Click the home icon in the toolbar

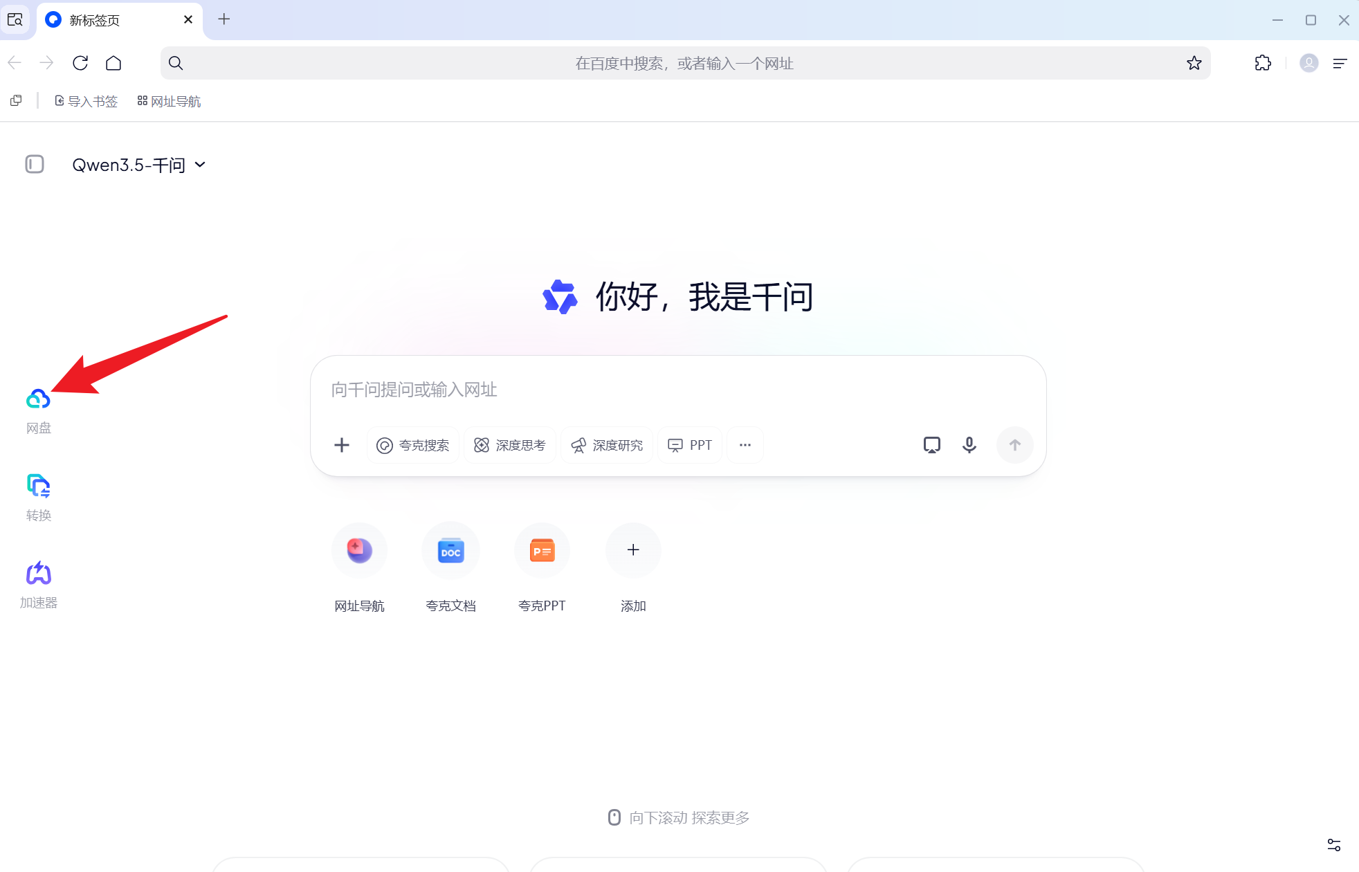coord(114,63)
